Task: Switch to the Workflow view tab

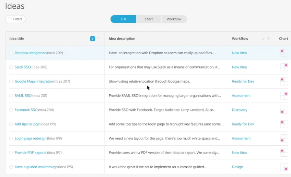Action: 174,19
